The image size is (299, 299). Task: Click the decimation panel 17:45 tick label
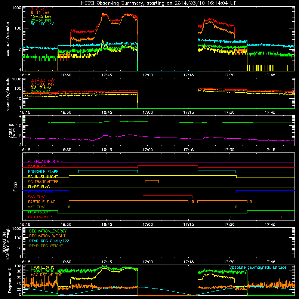coord(270,262)
